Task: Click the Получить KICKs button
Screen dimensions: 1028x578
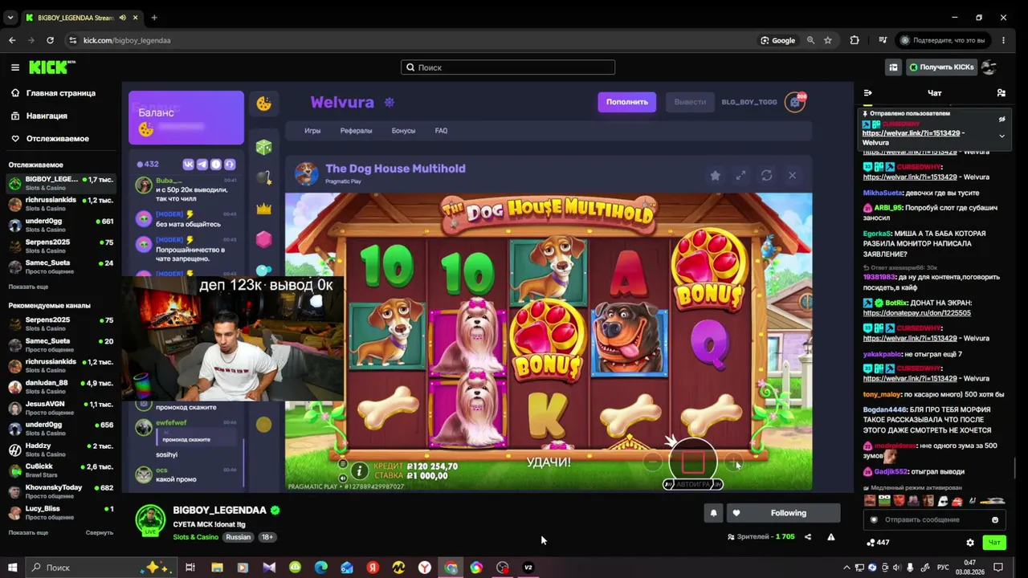Action: point(941,67)
